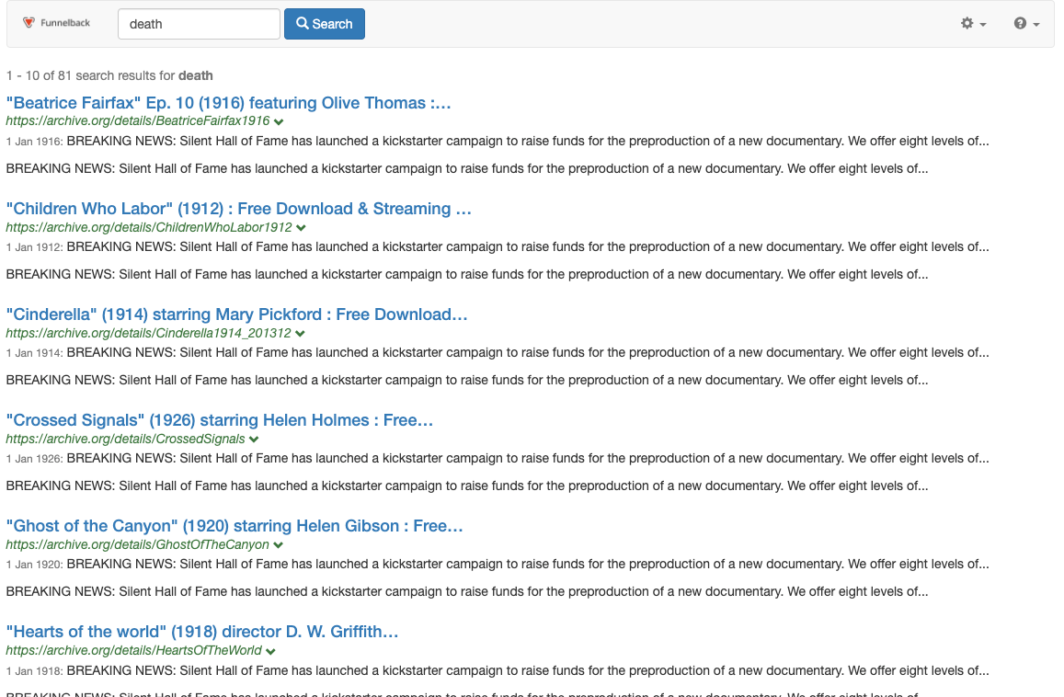Open the "Cinderella" (1914) Mary Pickford result
Image resolution: width=1064 pixels, height=697 pixels.
point(236,314)
